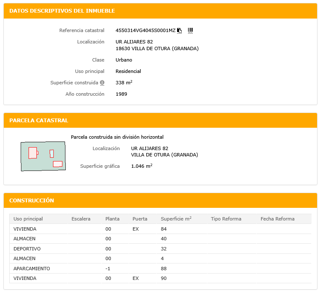This screenshot has height=293, width=320.
Task: Click the cadastral reference 4550314VG4045S0001MZ text
Action: pos(145,30)
